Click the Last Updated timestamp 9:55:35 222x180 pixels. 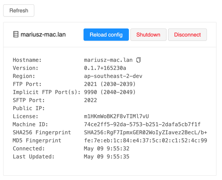[x=118, y=157]
